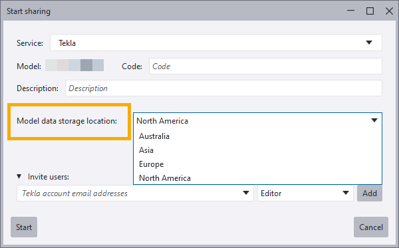Click the Code input field
Image resolution: width=399 pixels, height=248 pixels.
265,66
